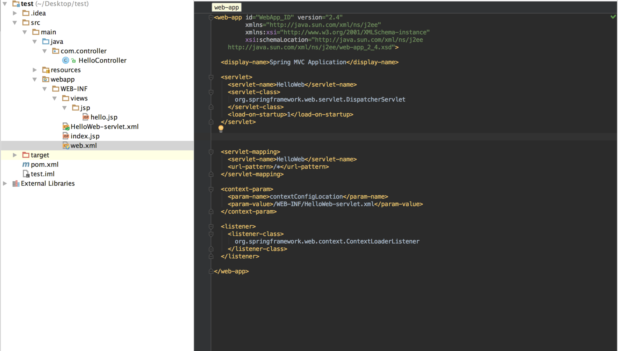Collapse the src folder arrow
The width and height of the screenshot is (618, 351).
coord(15,23)
